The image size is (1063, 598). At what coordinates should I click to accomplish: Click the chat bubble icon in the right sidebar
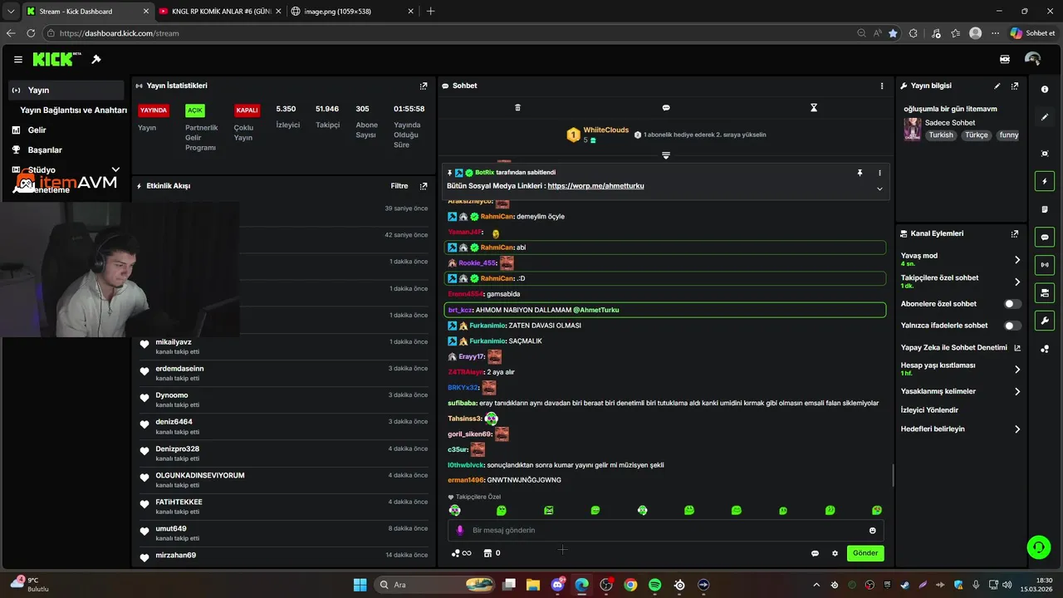pyautogui.click(x=1045, y=237)
